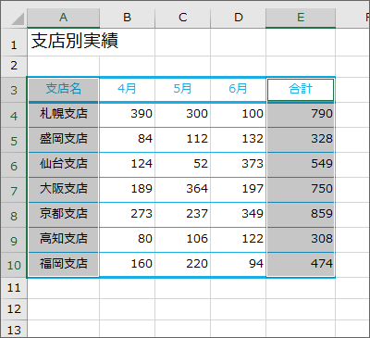Select column B header

[127, 18]
